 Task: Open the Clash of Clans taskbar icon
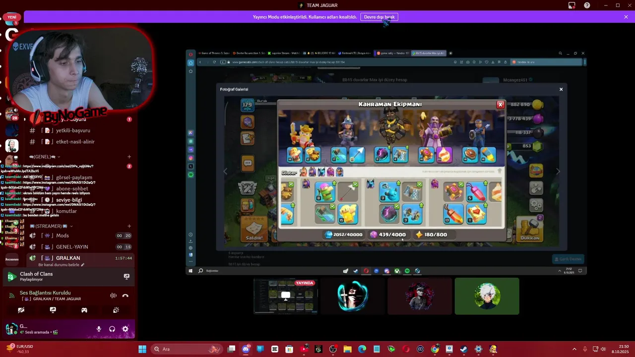(493, 349)
